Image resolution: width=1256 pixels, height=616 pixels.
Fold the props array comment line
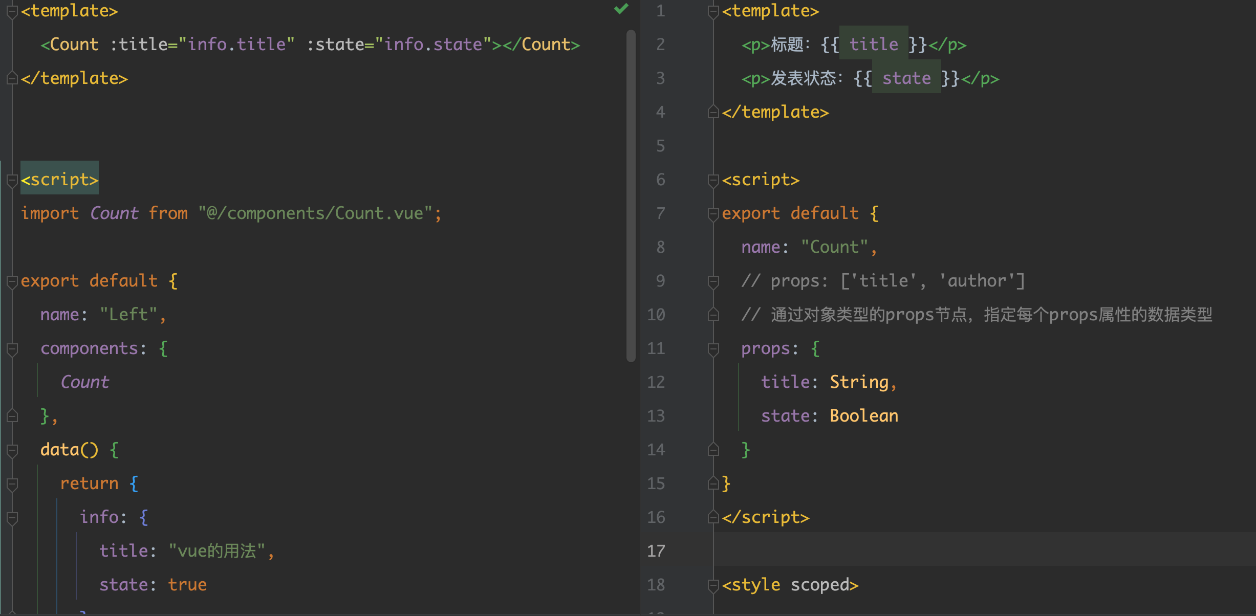(713, 281)
